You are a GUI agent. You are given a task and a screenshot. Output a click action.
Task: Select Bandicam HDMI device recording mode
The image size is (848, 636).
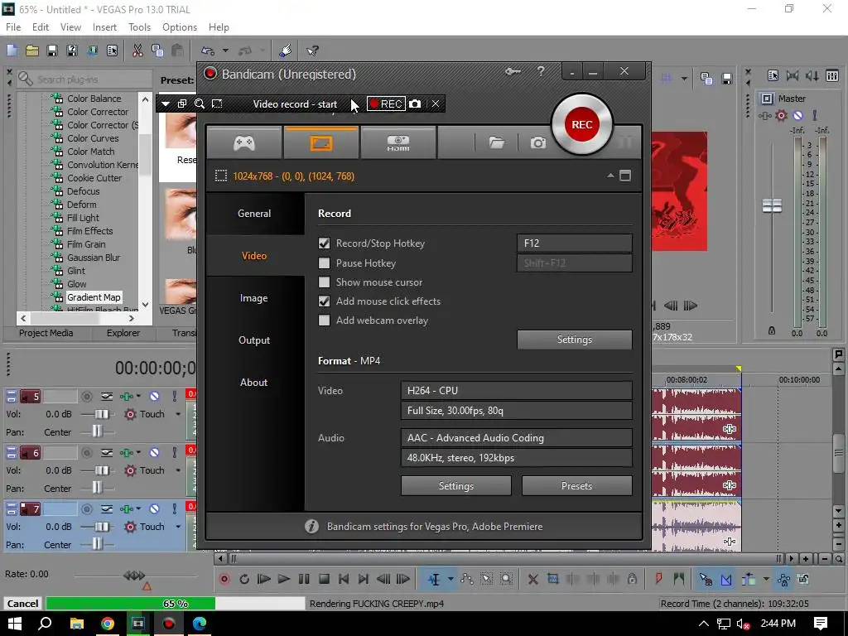coord(398,142)
